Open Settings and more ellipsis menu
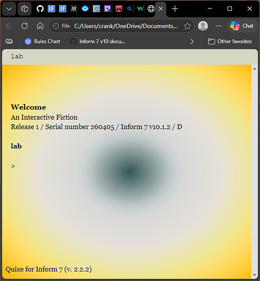Image resolution: width=260 pixels, height=281 pixels. pyautogui.click(x=218, y=26)
